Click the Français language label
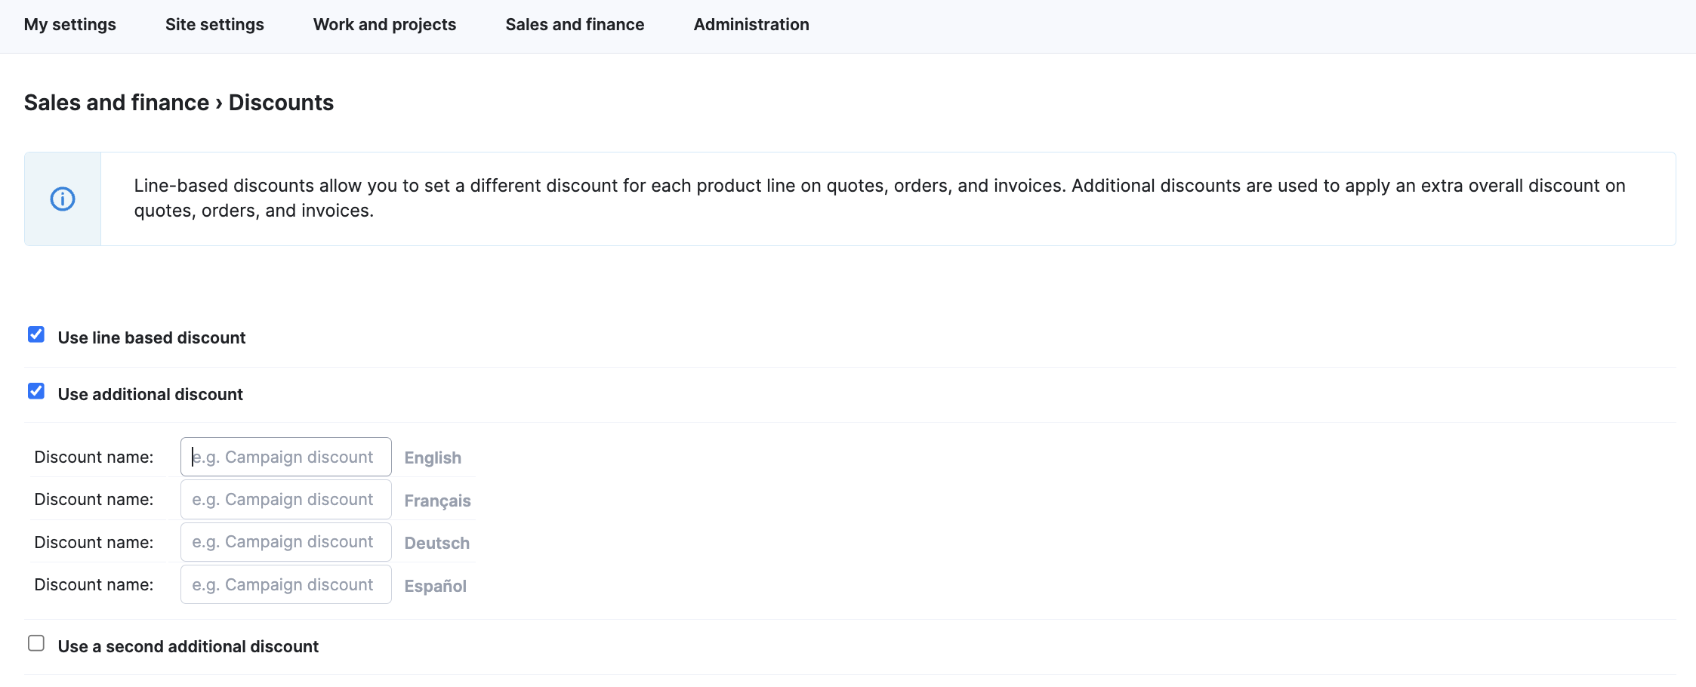This screenshot has height=687, width=1696. [437, 501]
